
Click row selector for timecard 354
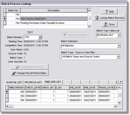[7, 100]
